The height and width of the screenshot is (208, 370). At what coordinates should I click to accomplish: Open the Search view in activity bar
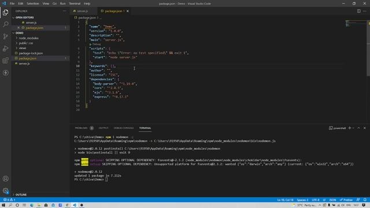pos(5,24)
